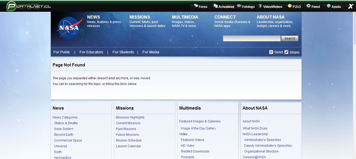Open the Administrator's Speeches link
356x159 pixels.
point(263,140)
